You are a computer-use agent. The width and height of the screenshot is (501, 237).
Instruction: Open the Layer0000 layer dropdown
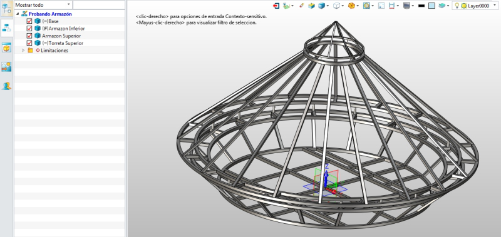(475, 6)
